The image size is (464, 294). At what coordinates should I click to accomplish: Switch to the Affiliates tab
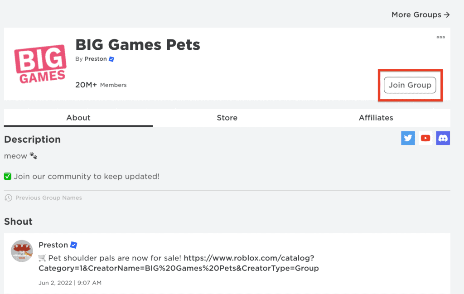coord(376,118)
